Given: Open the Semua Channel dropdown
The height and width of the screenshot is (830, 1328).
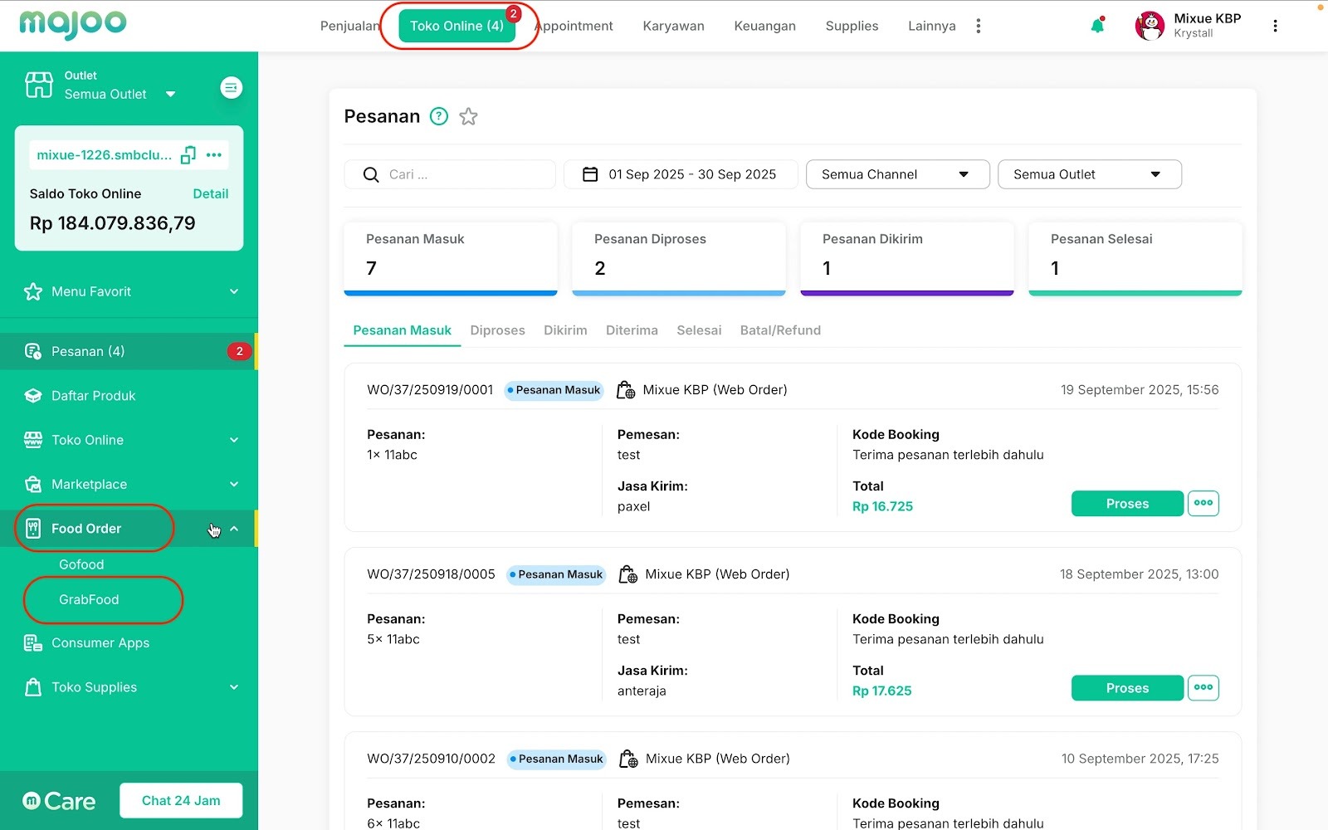Looking at the screenshot, I should tap(898, 174).
